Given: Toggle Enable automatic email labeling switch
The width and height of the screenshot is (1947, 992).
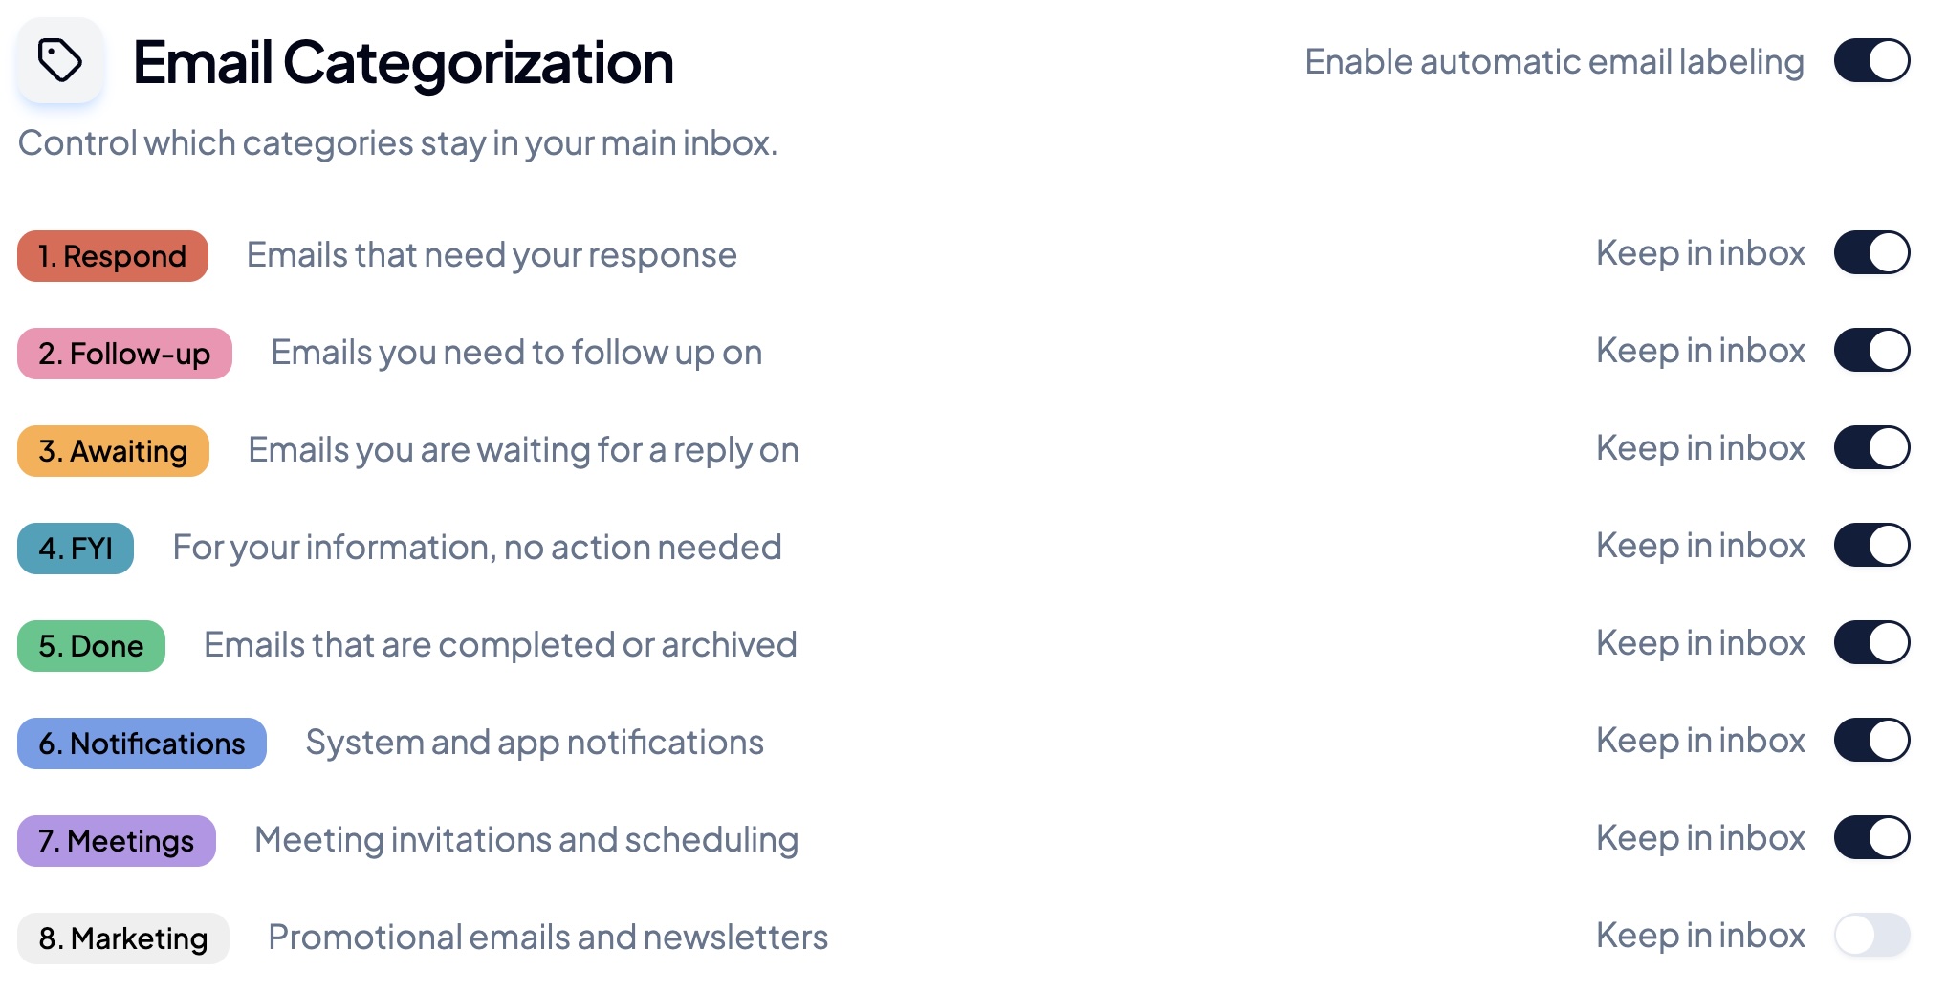Looking at the screenshot, I should pos(1870,61).
